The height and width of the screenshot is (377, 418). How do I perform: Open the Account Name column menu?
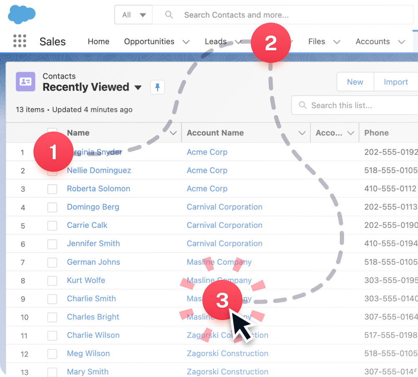point(303,132)
